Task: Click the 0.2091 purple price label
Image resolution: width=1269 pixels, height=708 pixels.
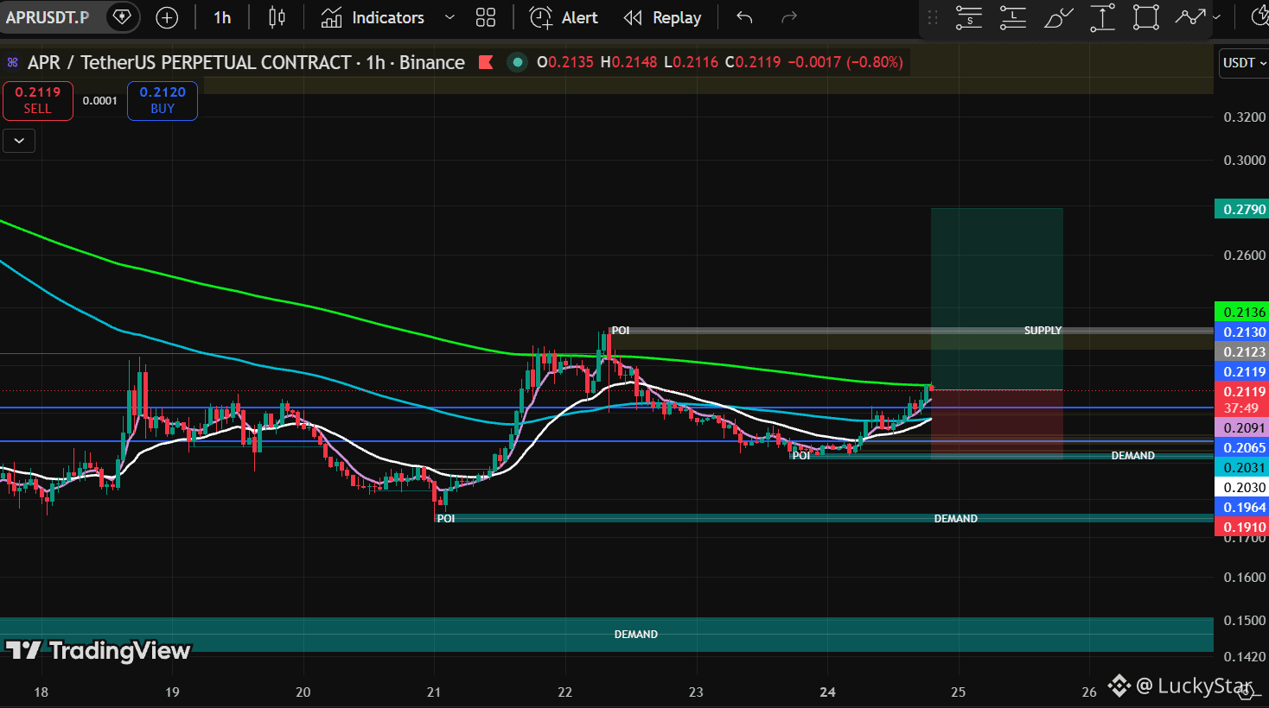Action: [x=1241, y=427]
